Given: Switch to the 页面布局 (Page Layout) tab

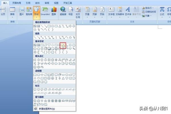Looking at the screenshot, I should pos(17,3).
